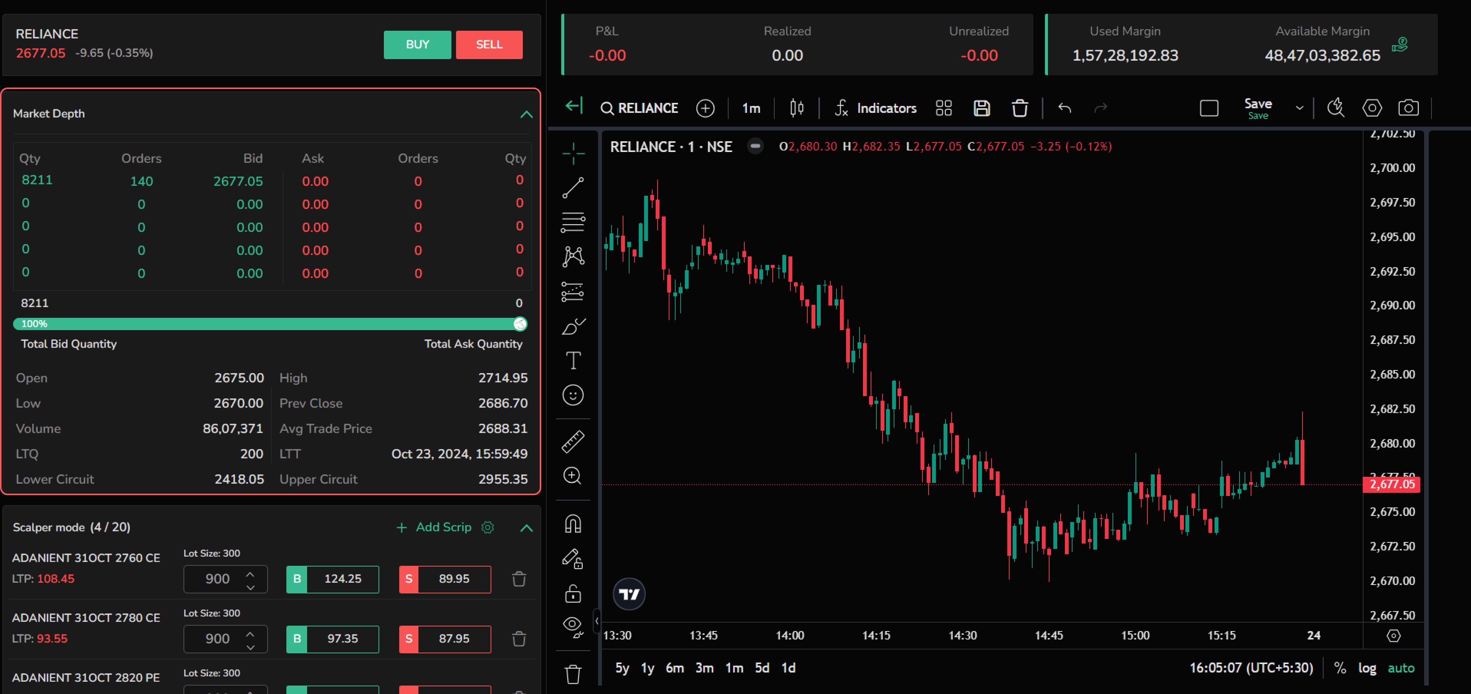Delete ADANIENT 31OCT 2780 CE scrip
Viewport: 1471px width, 694px height.
coord(519,639)
